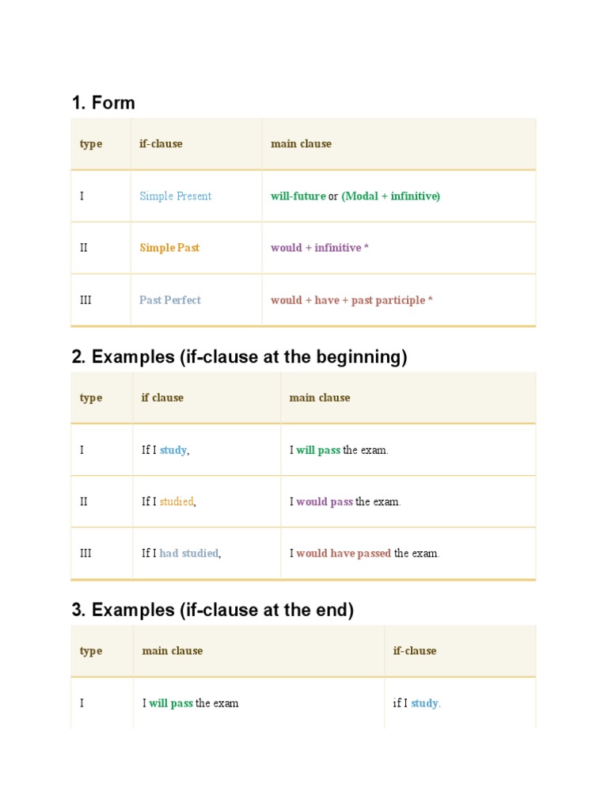This screenshot has height=811, width=608.
Task: Click type "III" in the Form table
Action: pyautogui.click(x=86, y=300)
